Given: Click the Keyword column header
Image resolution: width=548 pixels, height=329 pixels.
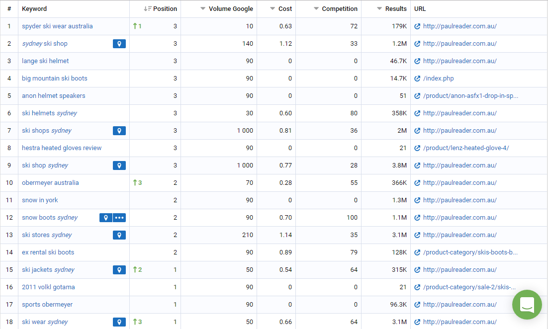Looking at the screenshot, I should click(34, 9).
